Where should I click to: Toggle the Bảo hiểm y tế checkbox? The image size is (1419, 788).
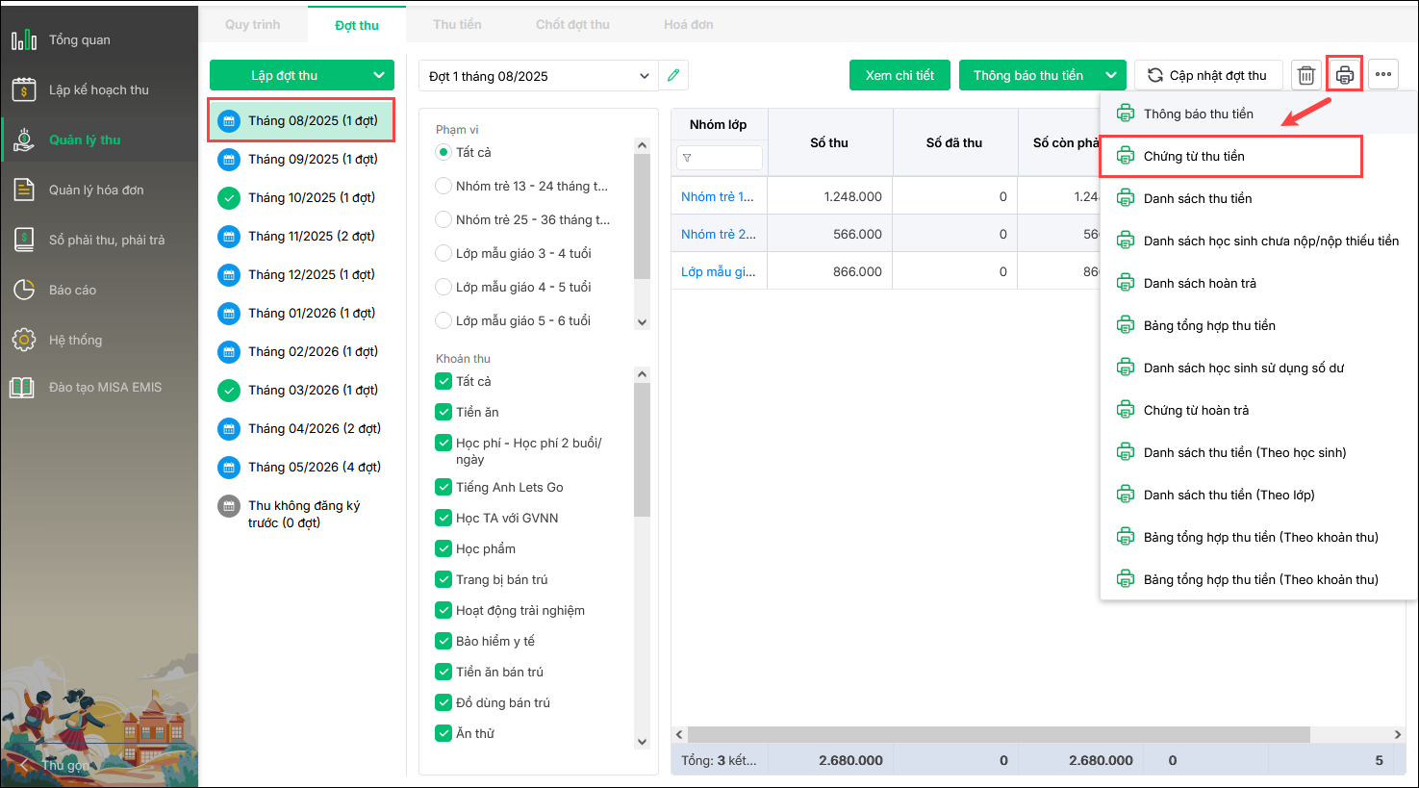point(443,641)
